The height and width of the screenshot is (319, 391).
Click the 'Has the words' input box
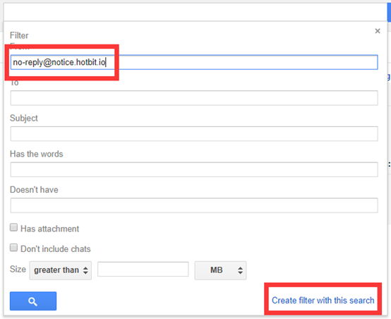coord(194,169)
